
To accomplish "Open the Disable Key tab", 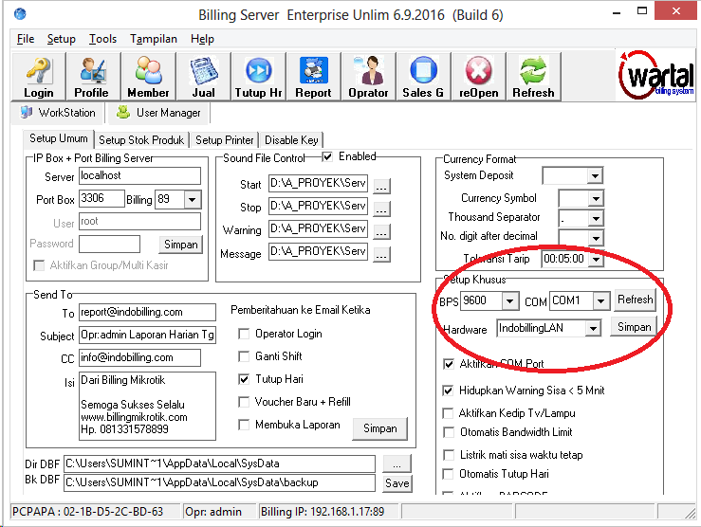I will point(291,140).
